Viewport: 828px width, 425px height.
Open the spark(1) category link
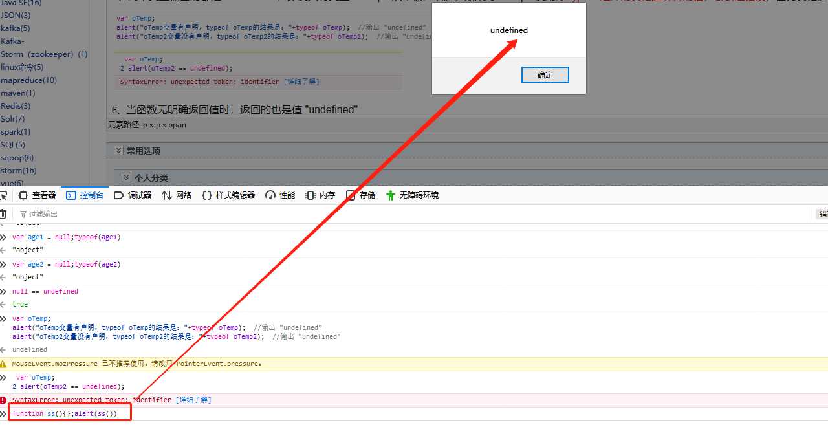pos(16,132)
